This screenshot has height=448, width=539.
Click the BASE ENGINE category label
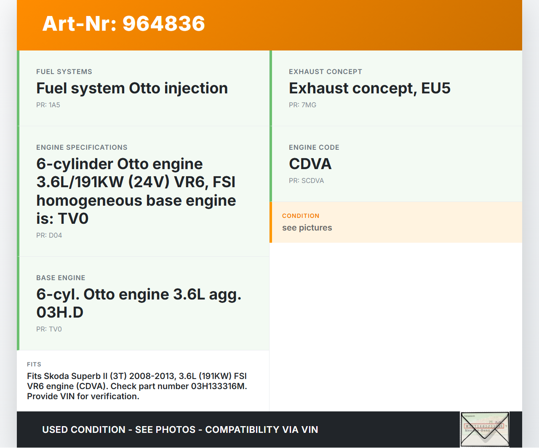point(61,278)
